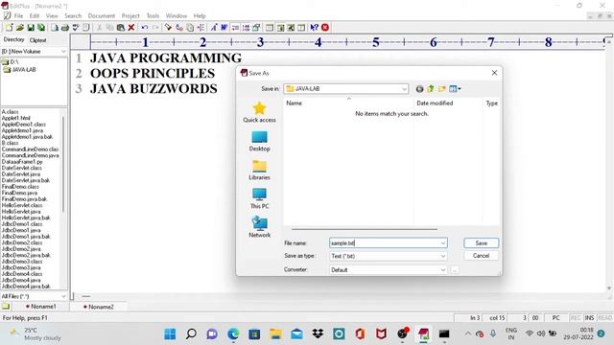Switch to the Cliptext panel tab

tap(38, 40)
